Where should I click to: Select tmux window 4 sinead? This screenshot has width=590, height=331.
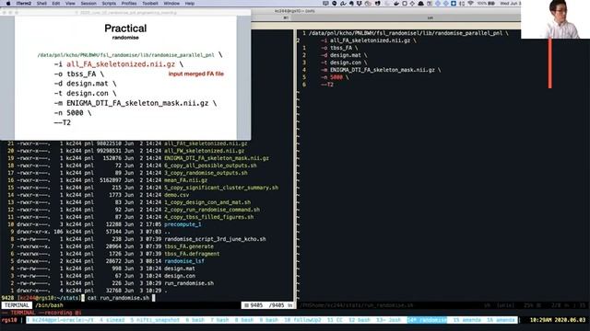point(112,320)
